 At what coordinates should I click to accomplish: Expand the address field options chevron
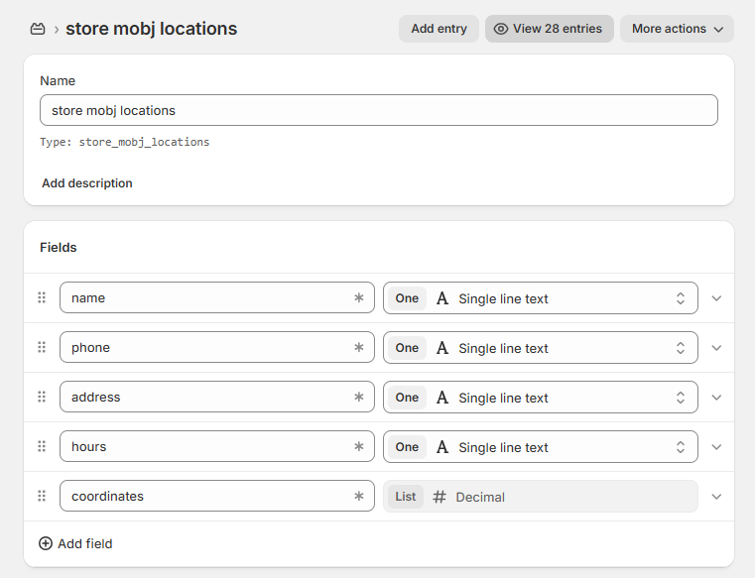pos(716,398)
